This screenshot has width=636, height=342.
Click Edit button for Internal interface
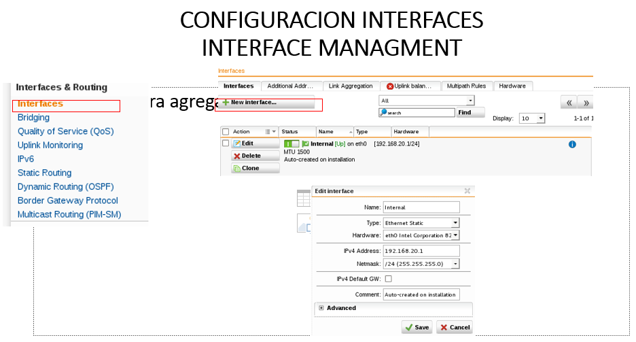[x=255, y=143]
